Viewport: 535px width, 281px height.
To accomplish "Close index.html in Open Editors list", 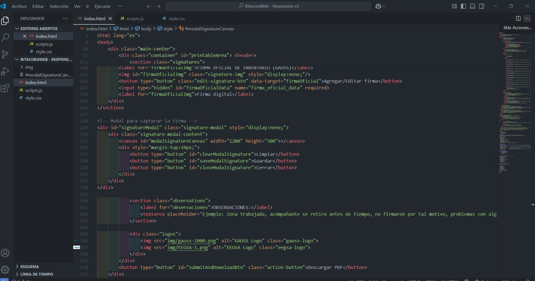I will point(25,36).
